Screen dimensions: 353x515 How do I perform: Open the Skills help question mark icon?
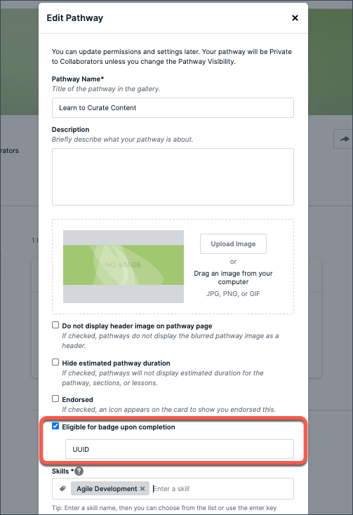click(x=79, y=471)
